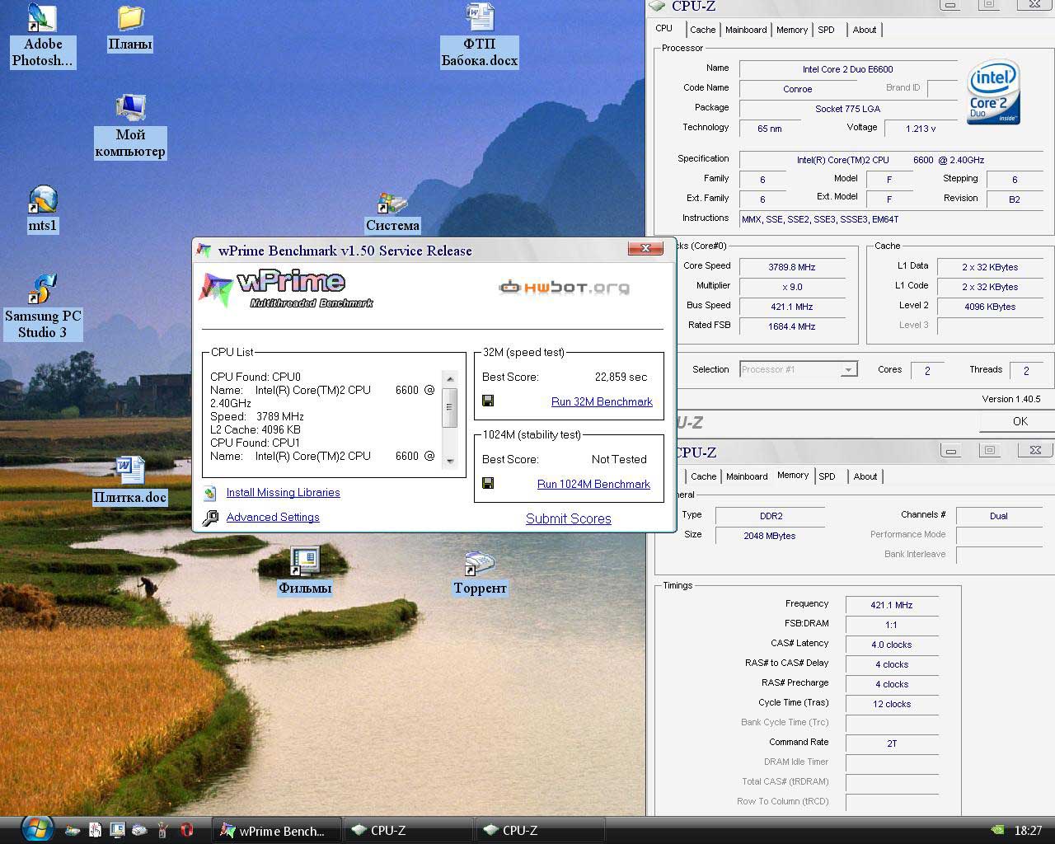Viewport: 1055px width, 844px height.
Task: Open the About tab in lower CPU-Z window
Action: [865, 476]
